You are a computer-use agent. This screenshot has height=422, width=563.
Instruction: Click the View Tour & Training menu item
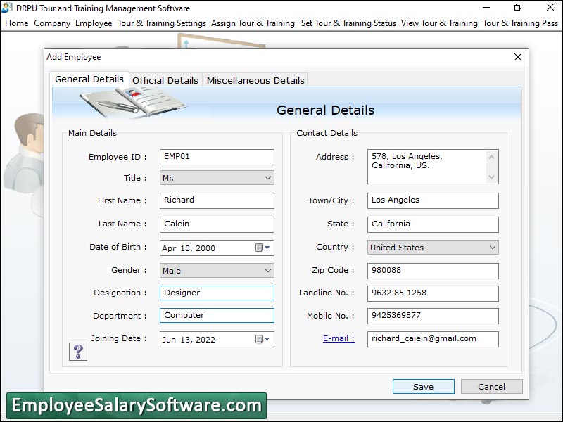click(439, 23)
